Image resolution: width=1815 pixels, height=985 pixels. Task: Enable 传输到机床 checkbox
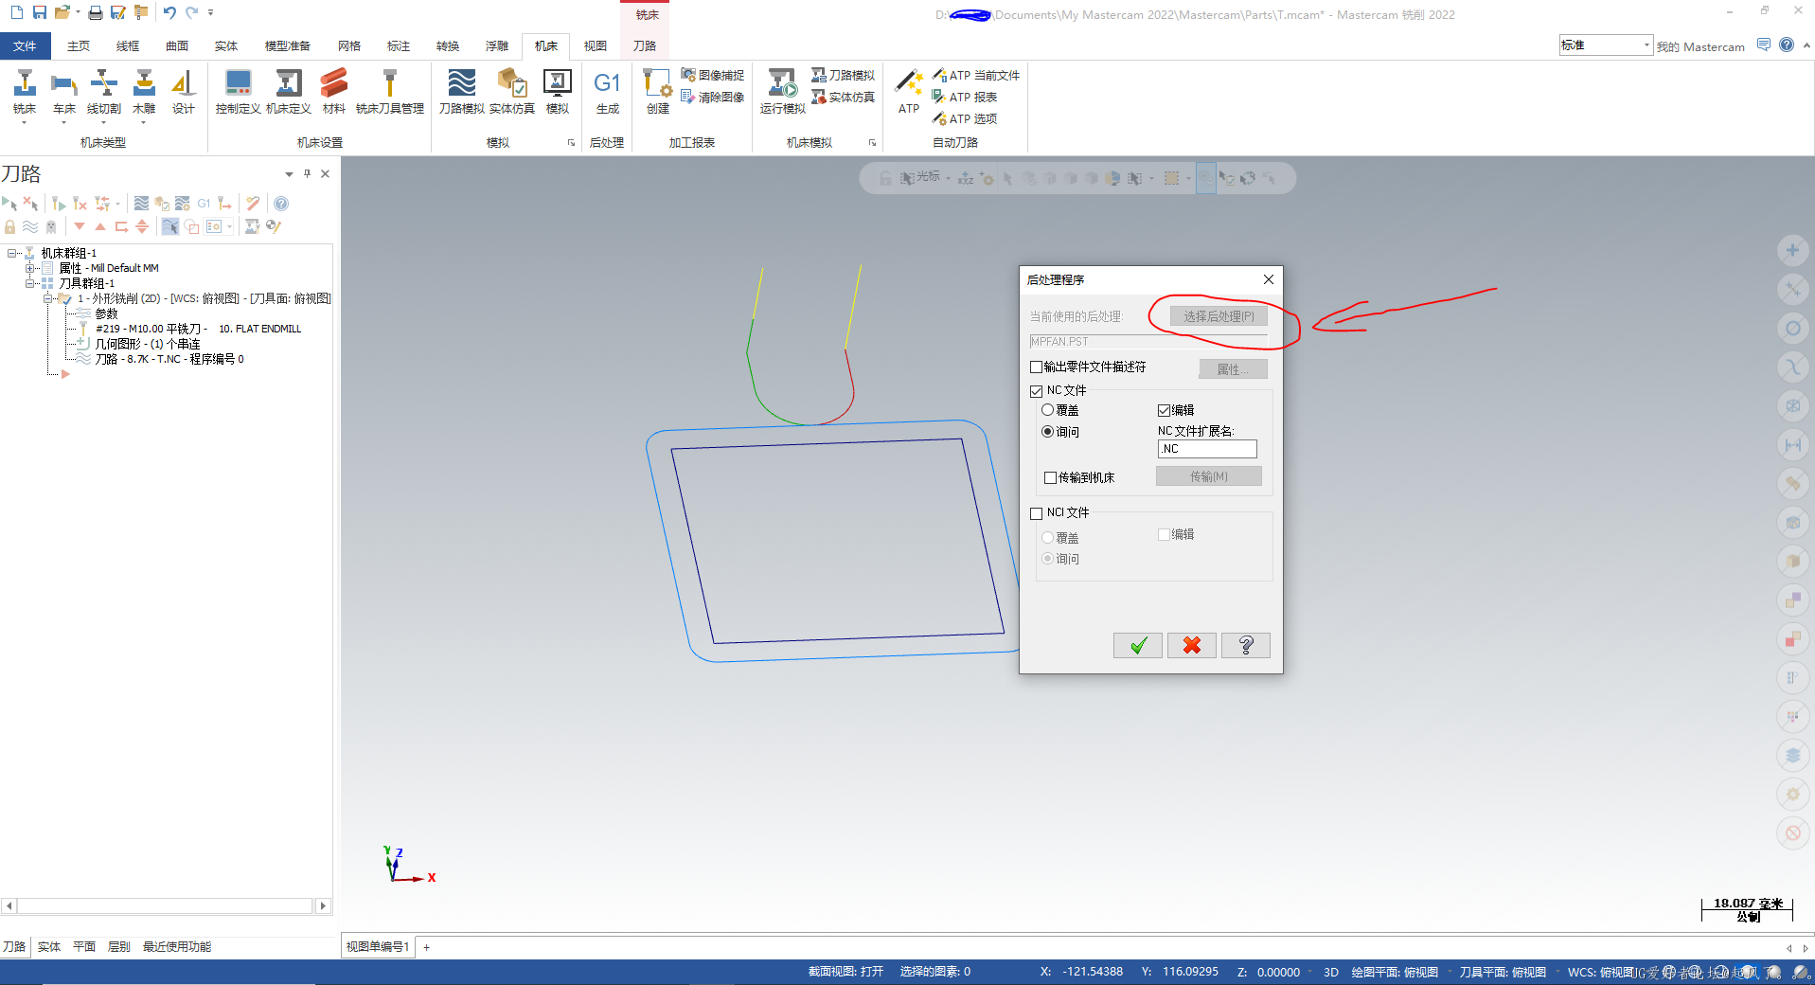tap(1050, 477)
